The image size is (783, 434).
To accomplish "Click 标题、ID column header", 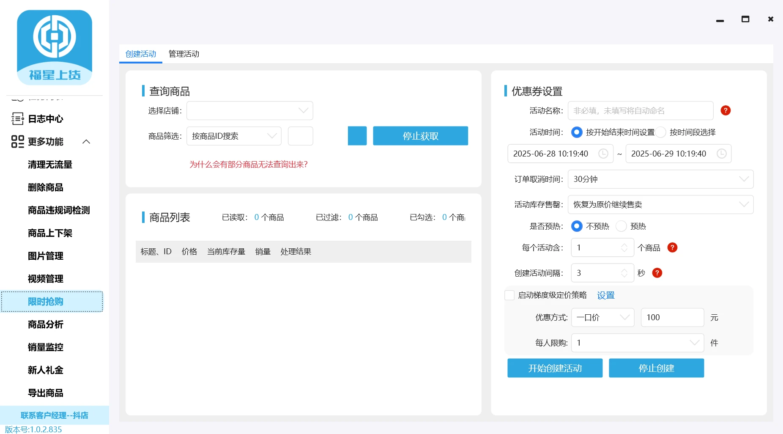I will pyautogui.click(x=156, y=252).
